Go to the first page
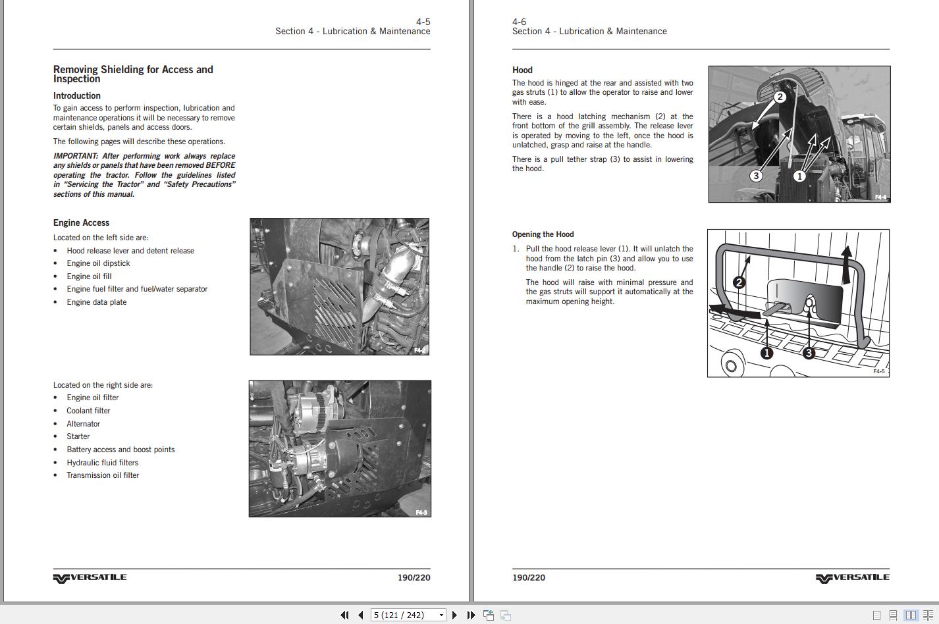The image size is (939, 624). click(x=344, y=615)
